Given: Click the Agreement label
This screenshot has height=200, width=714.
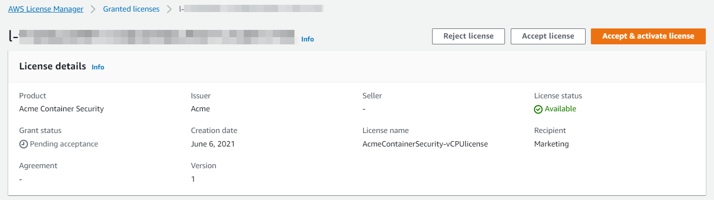Looking at the screenshot, I should (x=38, y=165).
